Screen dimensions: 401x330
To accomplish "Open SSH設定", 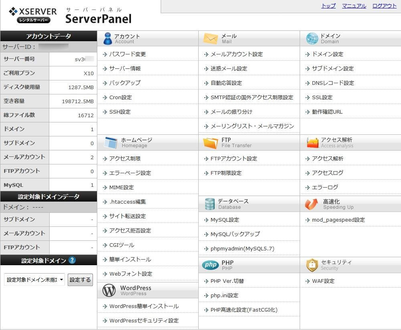I will pos(120,112).
